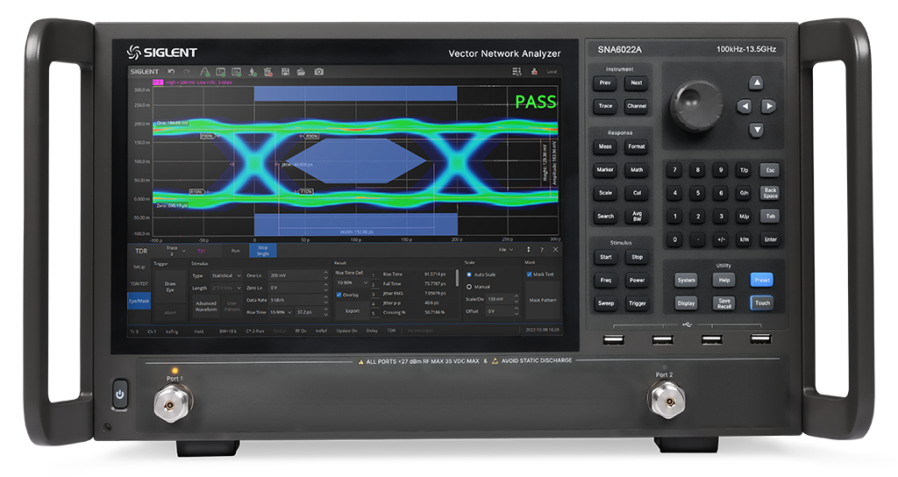Click the rotary knob on the front panel
898x477 pixels.
(x=695, y=106)
